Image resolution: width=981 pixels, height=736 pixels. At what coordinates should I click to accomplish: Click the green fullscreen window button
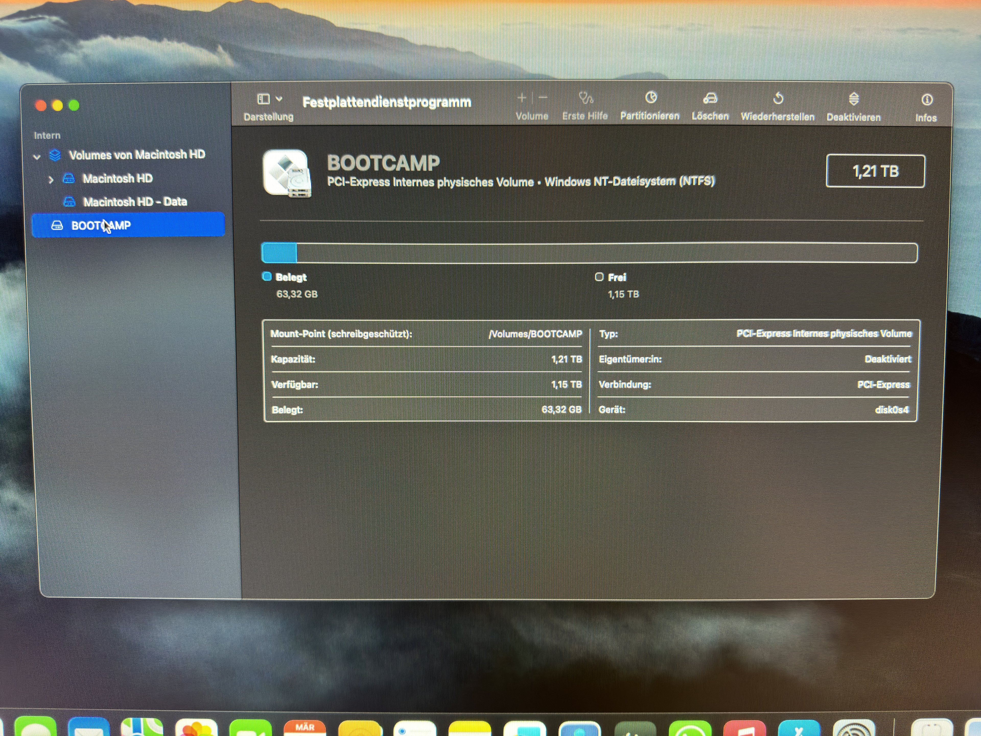[x=74, y=106]
